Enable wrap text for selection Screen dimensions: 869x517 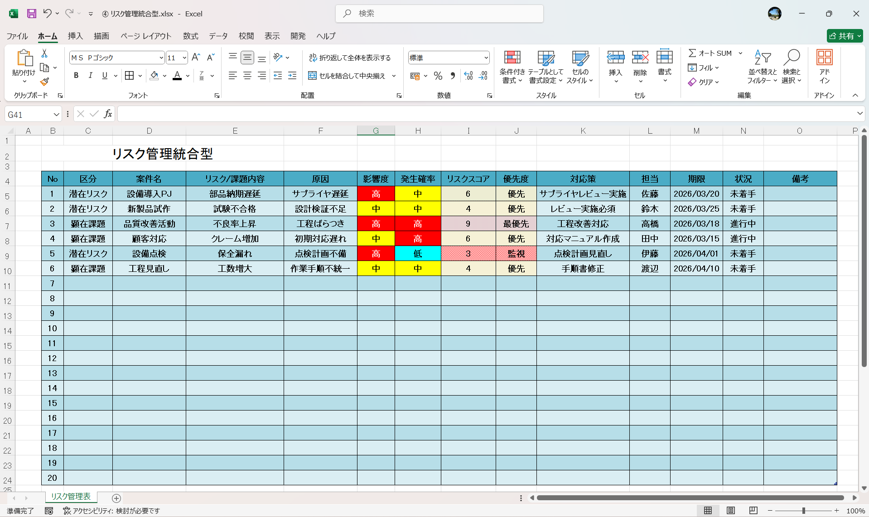click(x=351, y=58)
